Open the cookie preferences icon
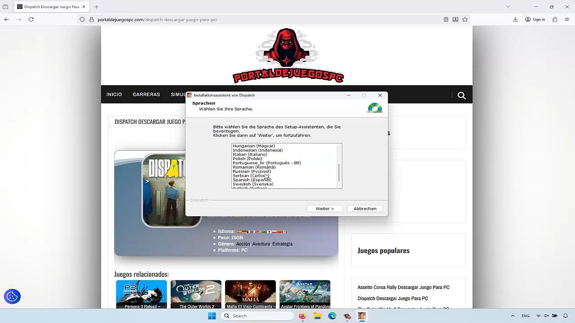Image resolution: width=575 pixels, height=323 pixels. [12, 297]
